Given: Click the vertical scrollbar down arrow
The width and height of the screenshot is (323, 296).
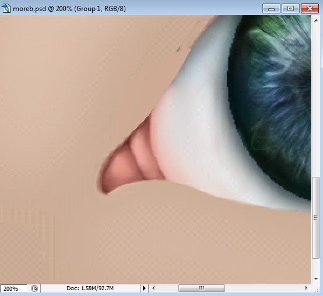Looking at the screenshot, I should pos(316,279).
